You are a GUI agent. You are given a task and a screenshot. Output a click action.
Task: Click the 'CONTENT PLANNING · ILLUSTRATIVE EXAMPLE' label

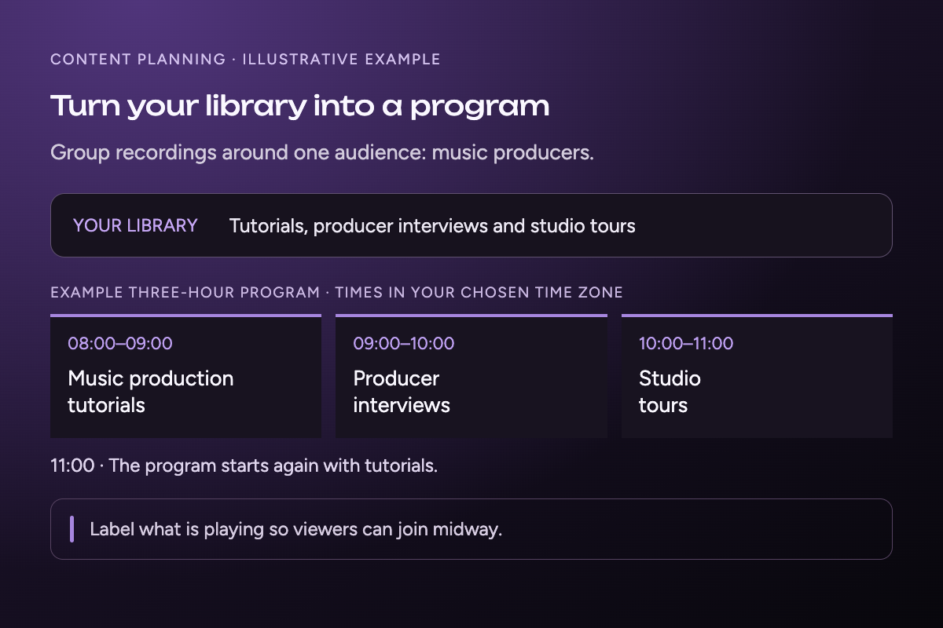[x=245, y=59]
